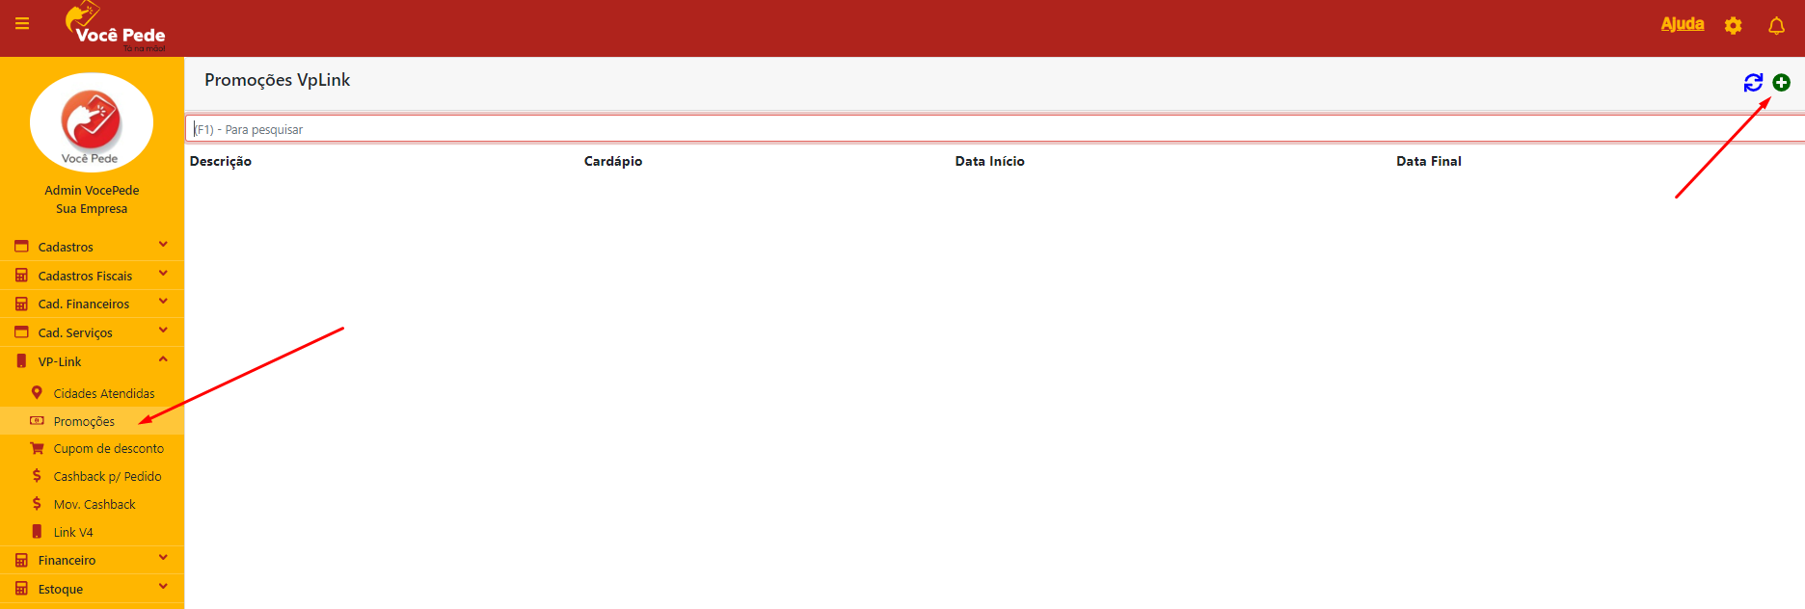This screenshot has width=1805, height=609.
Task: Open Cashback p/ Pedido item
Action: pos(107,477)
